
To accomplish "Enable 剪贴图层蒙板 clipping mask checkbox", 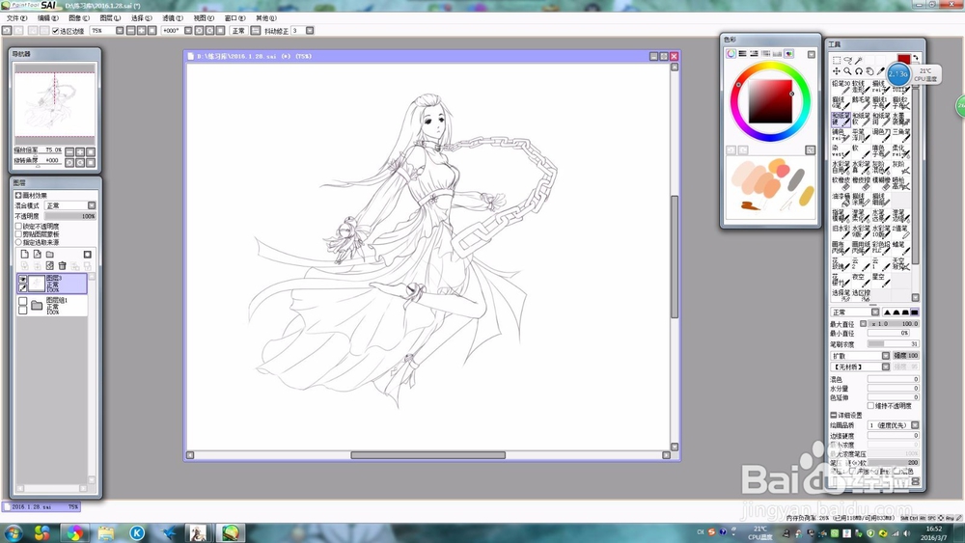I will coord(18,234).
